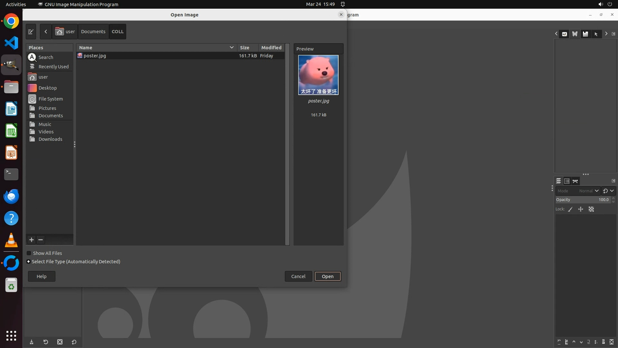Click the path bar back arrow
Viewport: 618px width, 348px height.
pos(46,32)
